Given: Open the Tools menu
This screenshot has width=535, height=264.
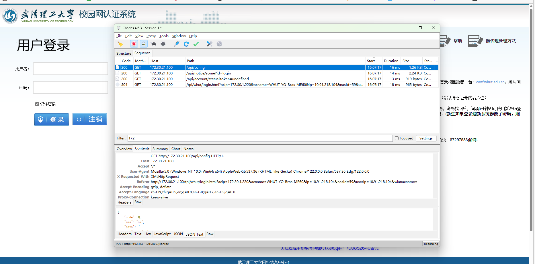Looking at the screenshot, I should [x=164, y=36].
